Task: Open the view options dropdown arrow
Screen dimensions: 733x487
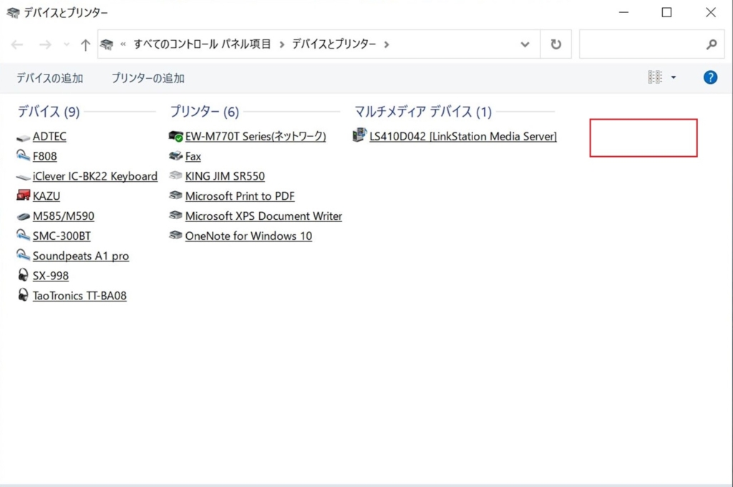Action: (674, 77)
